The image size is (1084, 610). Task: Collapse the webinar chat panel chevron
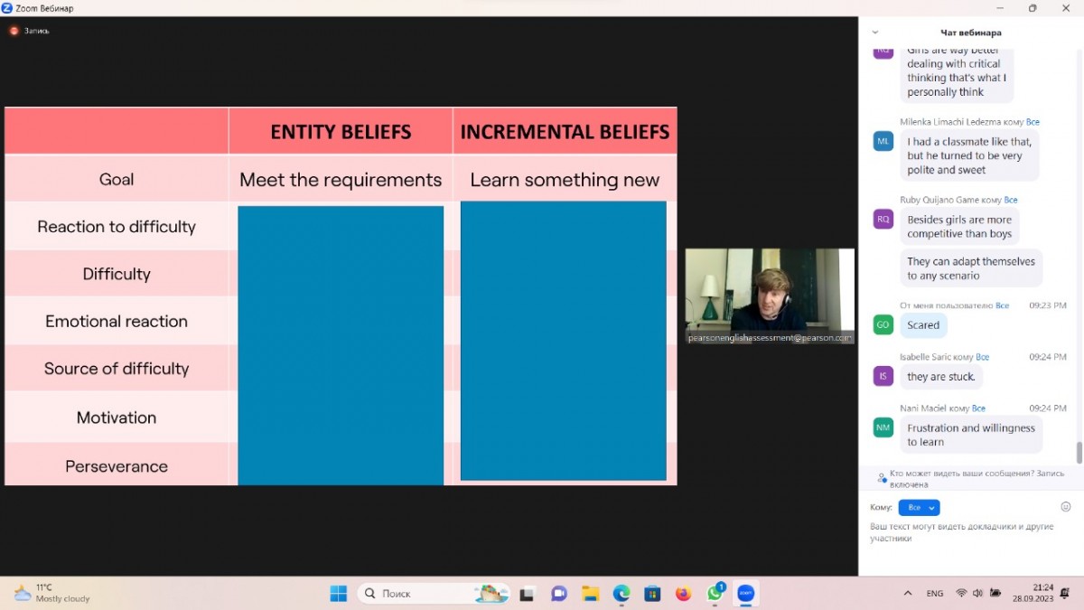point(874,33)
